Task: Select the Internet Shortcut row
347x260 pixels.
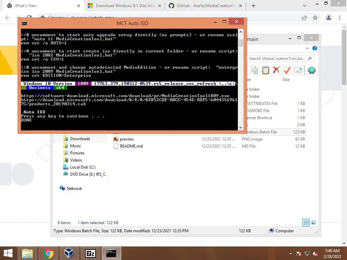Action: coord(276,117)
